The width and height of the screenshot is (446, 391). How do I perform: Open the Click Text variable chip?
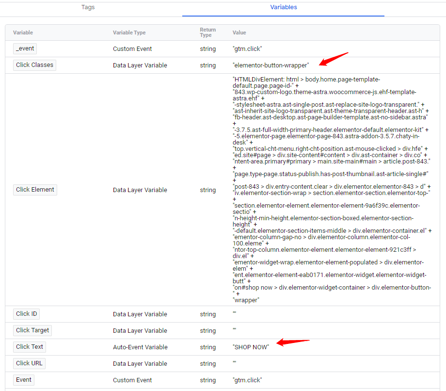[x=30, y=347]
